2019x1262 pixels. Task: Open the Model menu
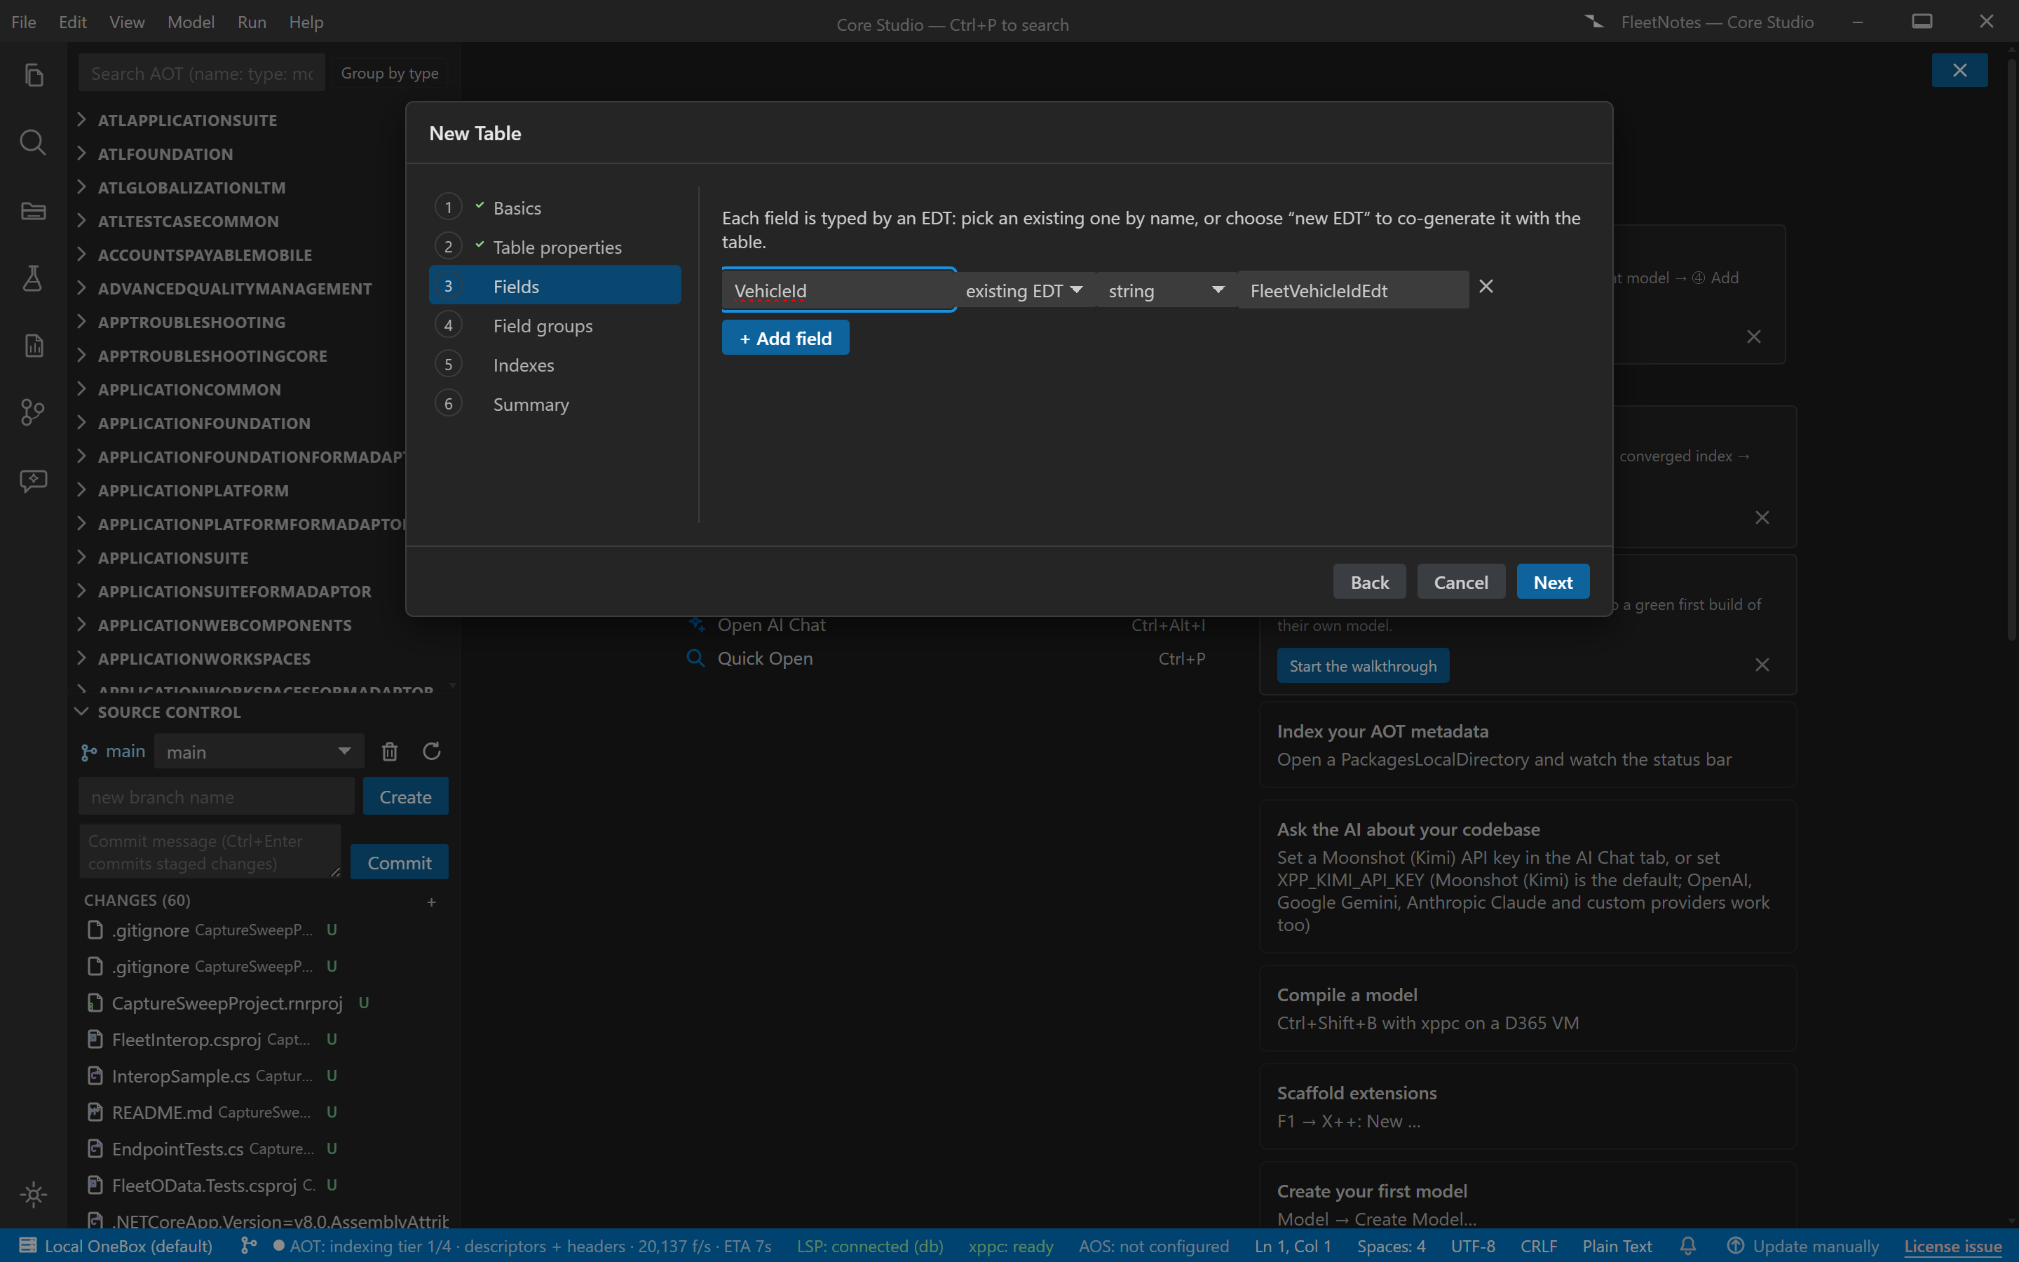click(191, 22)
